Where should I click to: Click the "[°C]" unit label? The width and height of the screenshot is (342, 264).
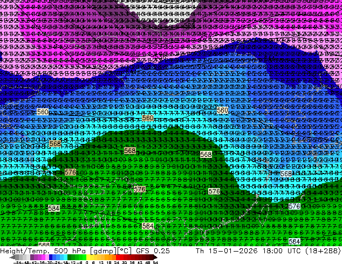tap(124, 251)
